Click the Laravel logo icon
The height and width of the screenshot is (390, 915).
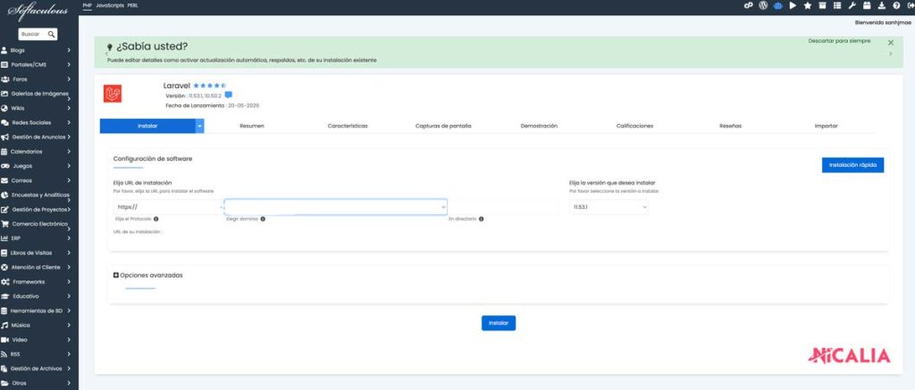click(x=113, y=94)
